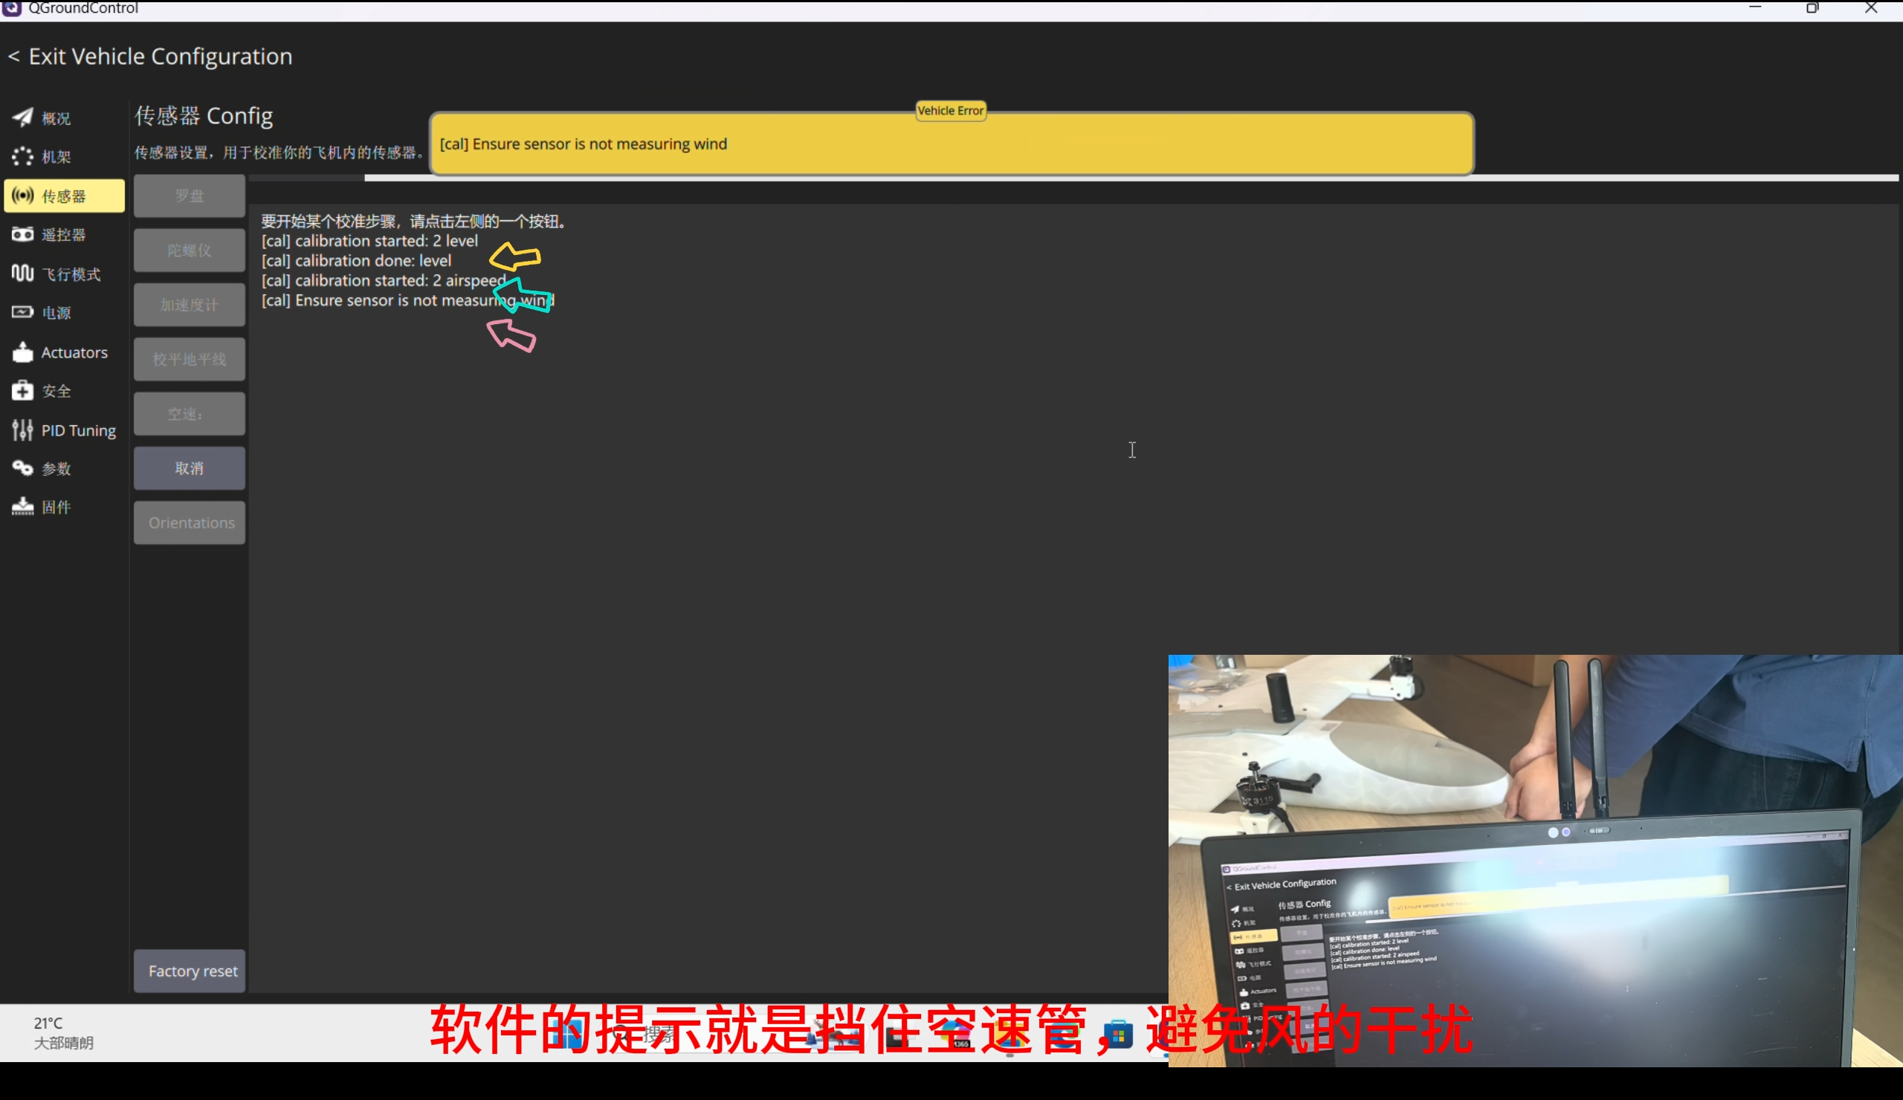
Task: Cancel calibration with the 取消 button
Action: point(190,468)
